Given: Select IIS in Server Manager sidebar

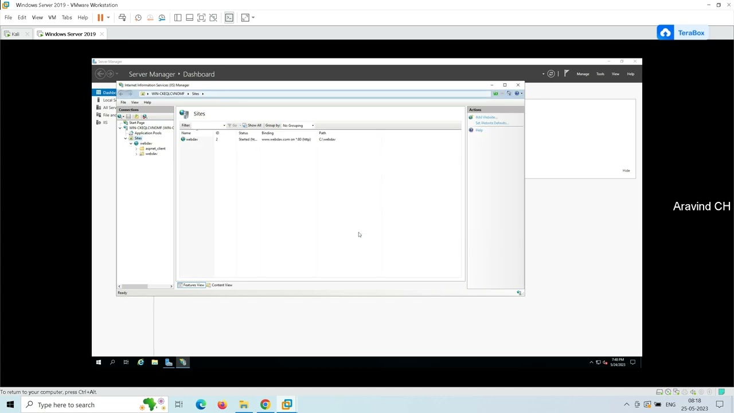Looking at the screenshot, I should pos(105,123).
